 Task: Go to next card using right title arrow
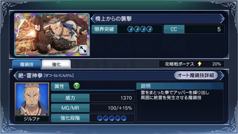point(223,19)
